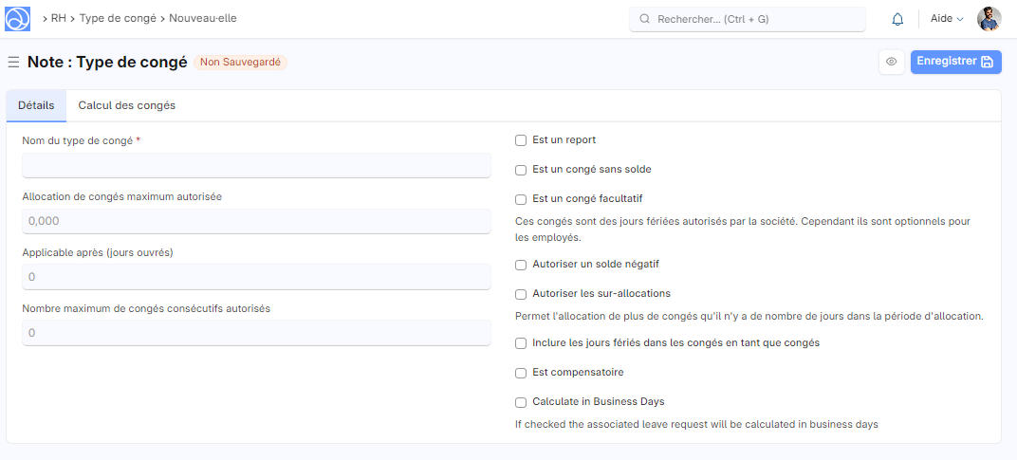Focus 'Allocation de congés maximum autorisée' field
1017x460 pixels.
coord(256,221)
